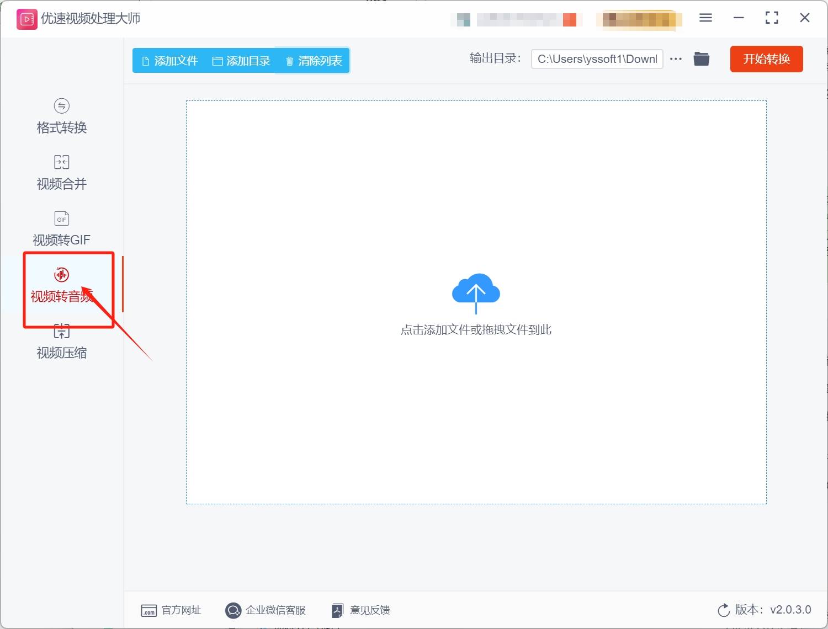Open the 视频转音频 highlighted tool
This screenshot has height=629, width=828.
coord(61,285)
